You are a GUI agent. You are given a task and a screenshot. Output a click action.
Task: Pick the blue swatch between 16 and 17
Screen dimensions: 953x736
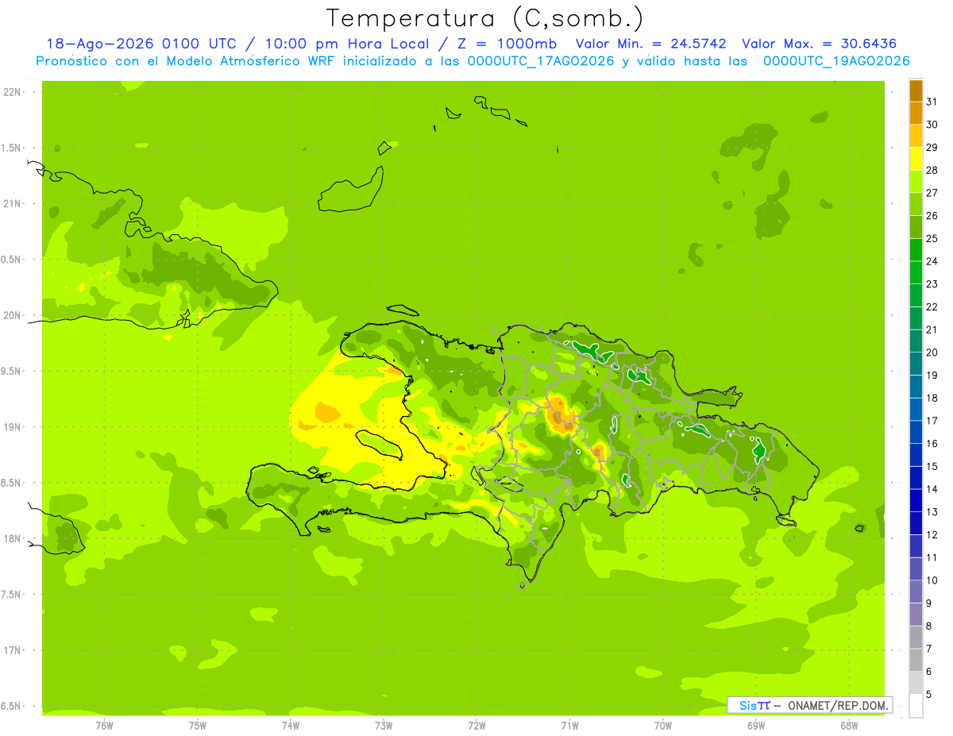916,432
